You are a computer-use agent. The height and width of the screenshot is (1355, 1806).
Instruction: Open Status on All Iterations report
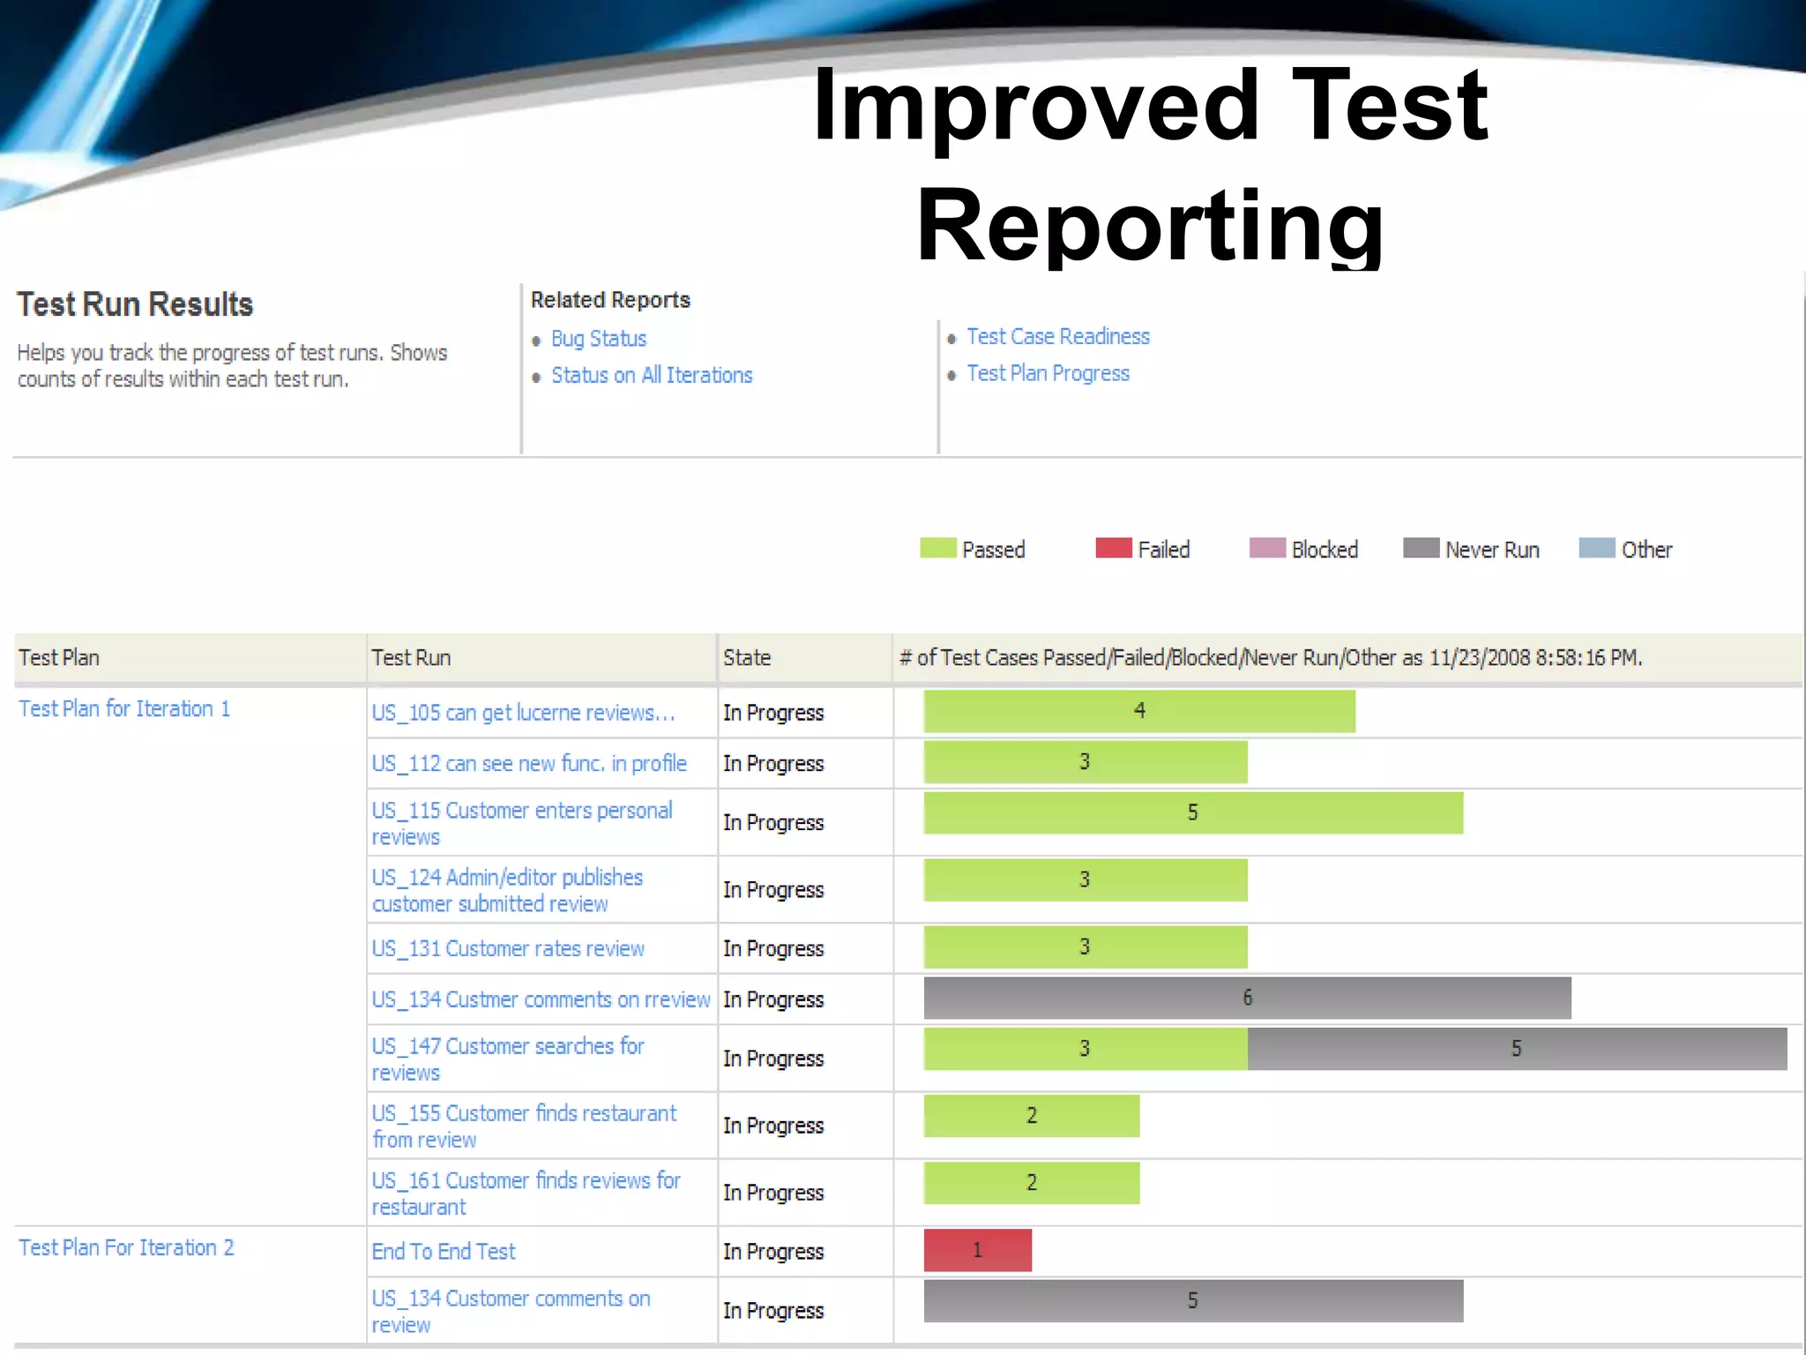651,376
